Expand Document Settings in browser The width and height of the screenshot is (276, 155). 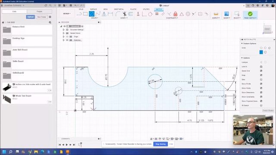[x=63, y=30]
